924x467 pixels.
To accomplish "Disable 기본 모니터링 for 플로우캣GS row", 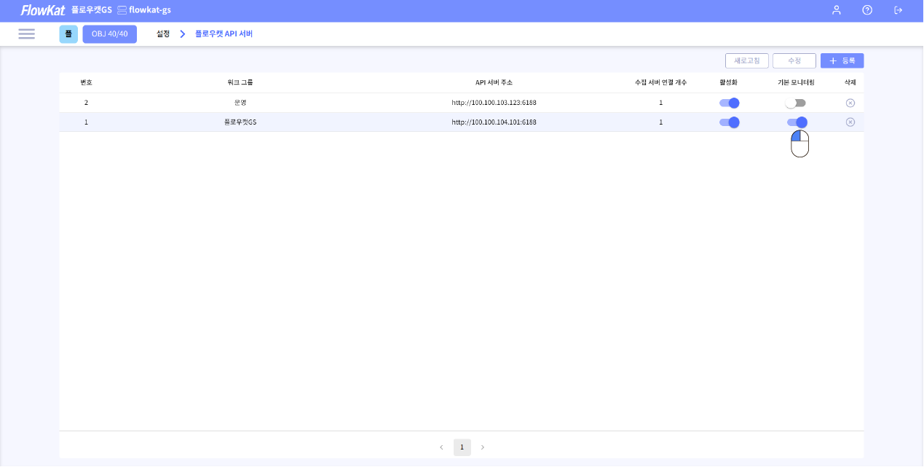I will [x=797, y=122].
